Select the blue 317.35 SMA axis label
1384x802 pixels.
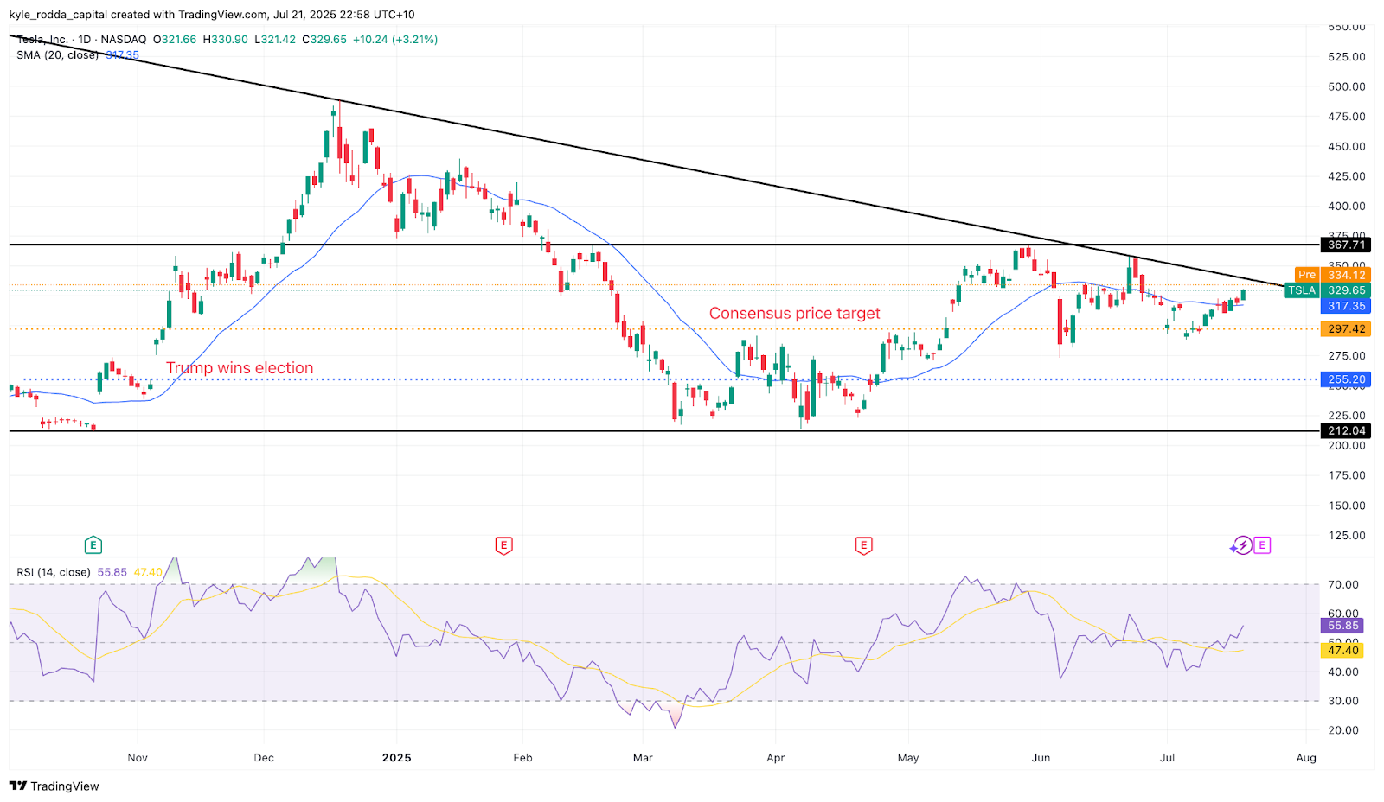pos(1346,306)
